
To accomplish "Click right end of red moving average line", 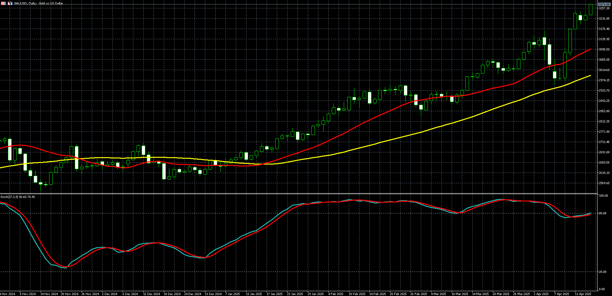I will click(x=590, y=49).
